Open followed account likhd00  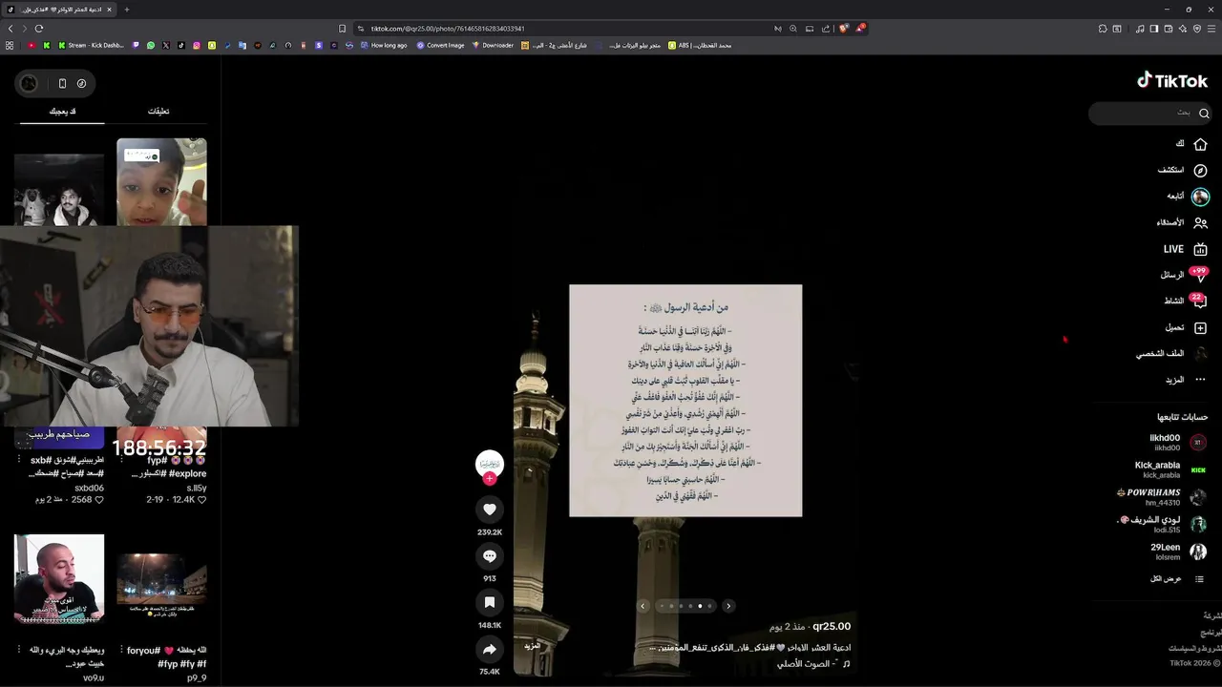point(1178,442)
